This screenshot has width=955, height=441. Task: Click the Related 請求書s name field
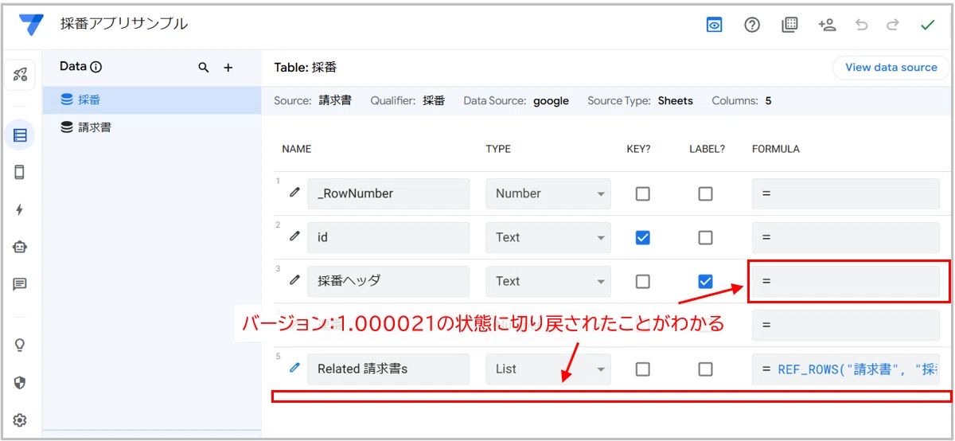(x=388, y=369)
